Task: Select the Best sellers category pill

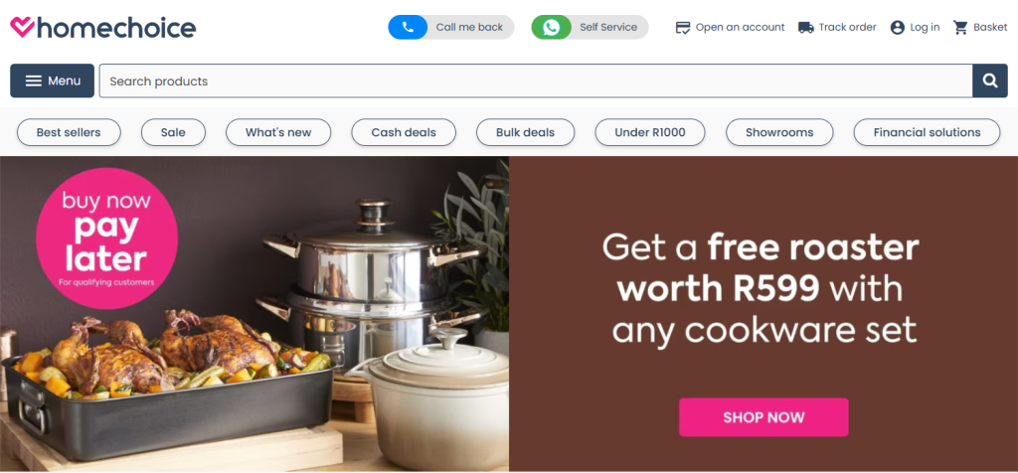Action: pyautogui.click(x=69, y=132)
